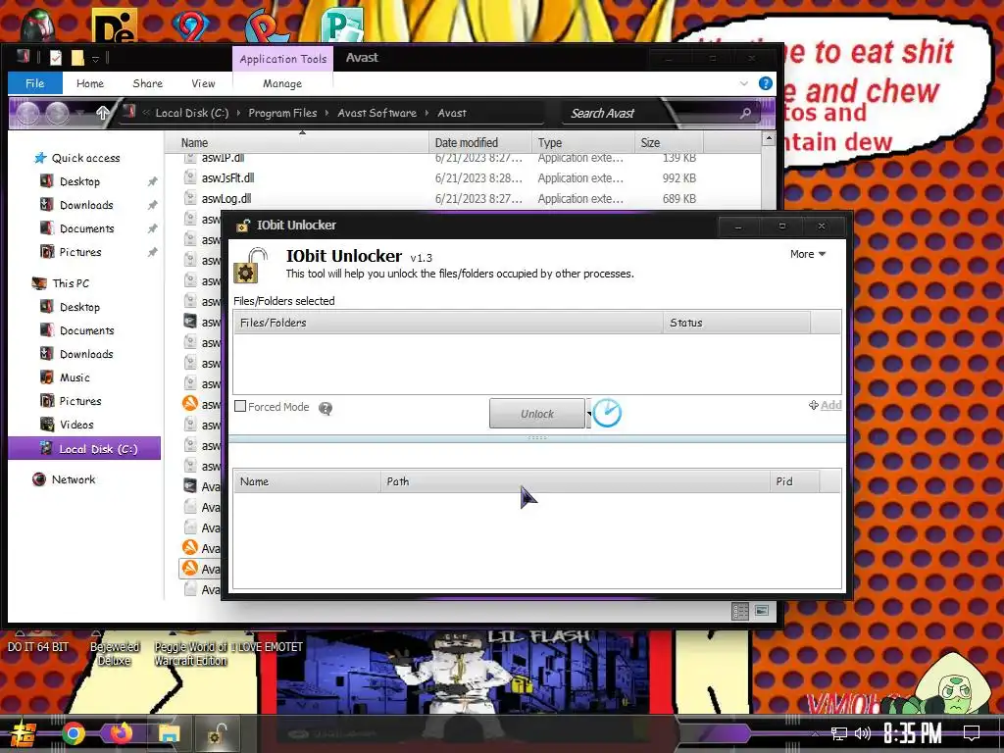Switch to details view icon in status bar
This screenshot has width=1004, height=753.
point(740,612)
